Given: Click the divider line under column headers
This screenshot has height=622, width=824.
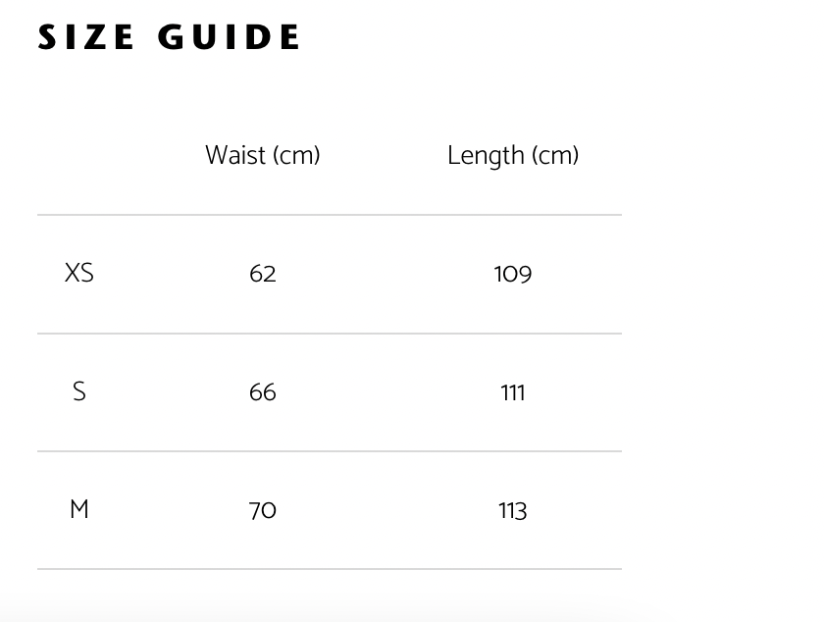Looking at the screenshot, I should click(330, 215).
